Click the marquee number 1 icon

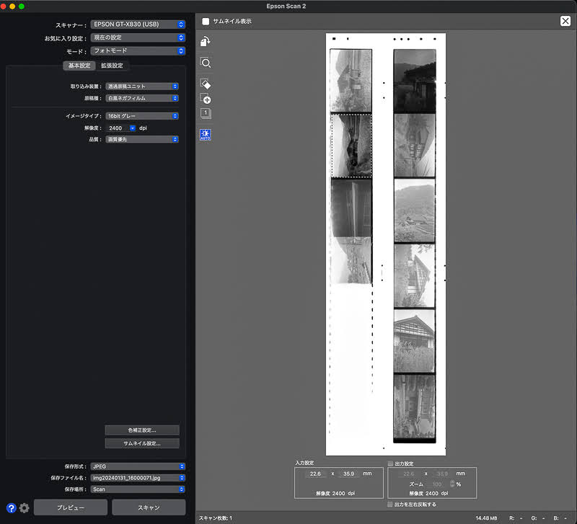click(x=206, y=113)
